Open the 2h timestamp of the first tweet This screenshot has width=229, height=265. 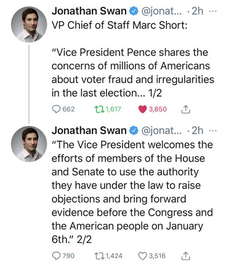point(197,11)
